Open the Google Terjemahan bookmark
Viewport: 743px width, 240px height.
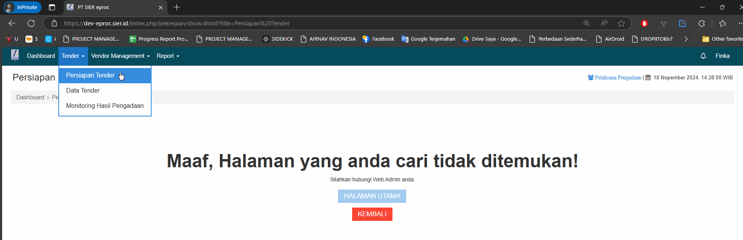pos(428,39)
